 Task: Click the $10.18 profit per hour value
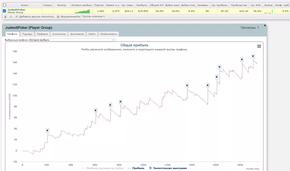[x=244, y=11]
